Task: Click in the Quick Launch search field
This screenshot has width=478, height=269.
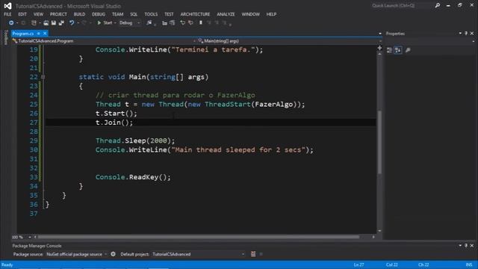Action: [402, 5]
